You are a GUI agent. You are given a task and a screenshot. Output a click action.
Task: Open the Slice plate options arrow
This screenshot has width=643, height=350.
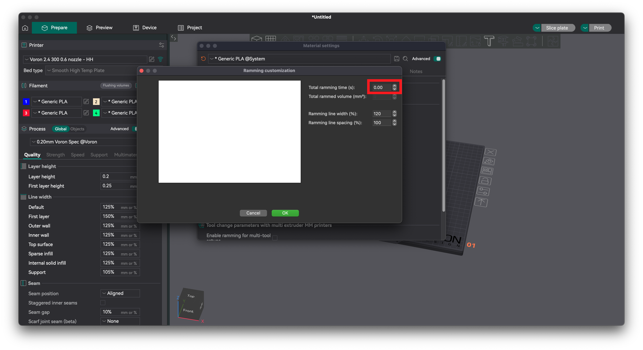tap(537, 28)
